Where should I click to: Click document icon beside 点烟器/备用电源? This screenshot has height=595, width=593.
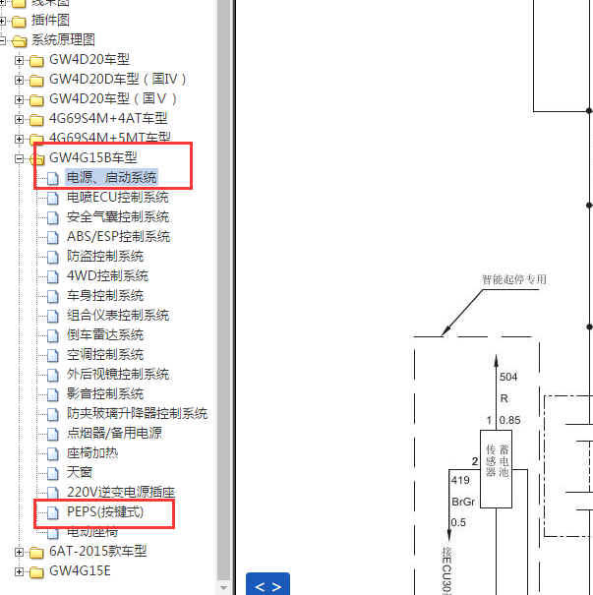click(53, 434)
